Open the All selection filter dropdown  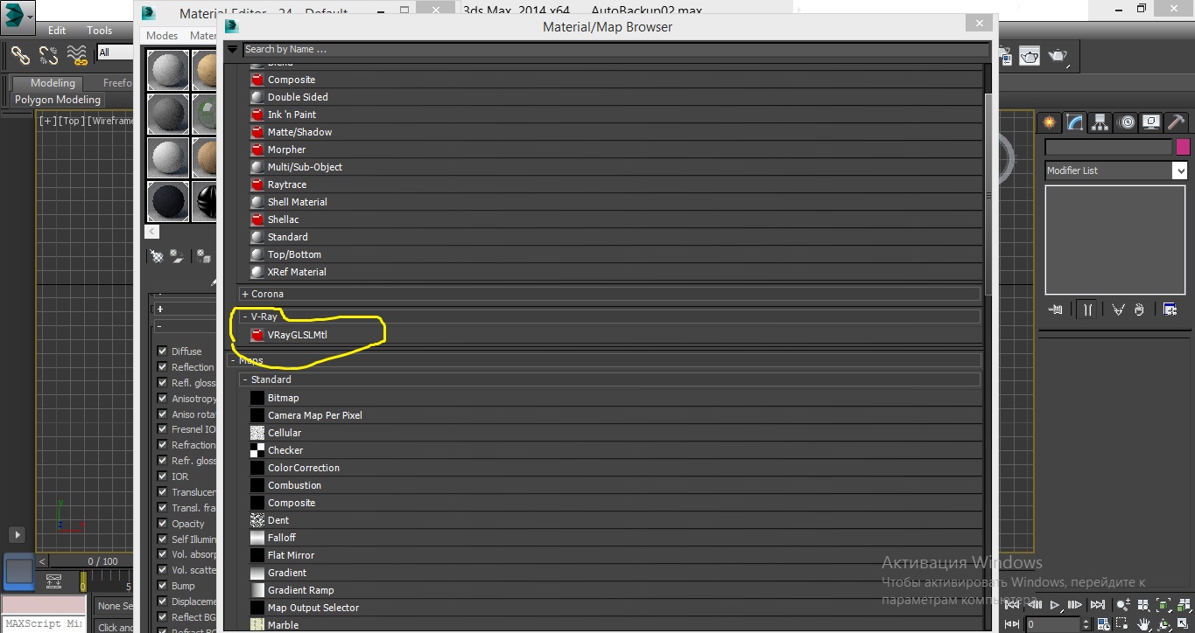[x=114, y=52]
